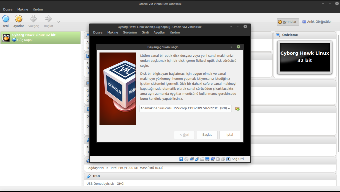Click the Sağ Ctrl host key label
This screenshot has width=340, height=192.
[237, 159]
